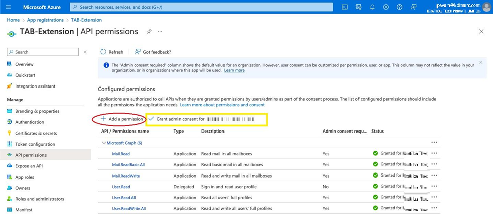This screenshot has height=218, width=493.
Task: Click Grant admin consent button
Action: pyautogui.click(x=201, y=119)
